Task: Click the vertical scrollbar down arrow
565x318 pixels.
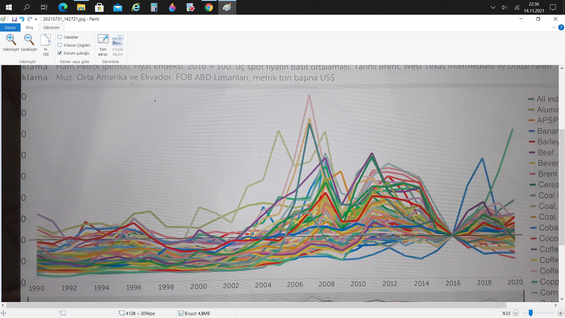Action: tap(562, 299)
